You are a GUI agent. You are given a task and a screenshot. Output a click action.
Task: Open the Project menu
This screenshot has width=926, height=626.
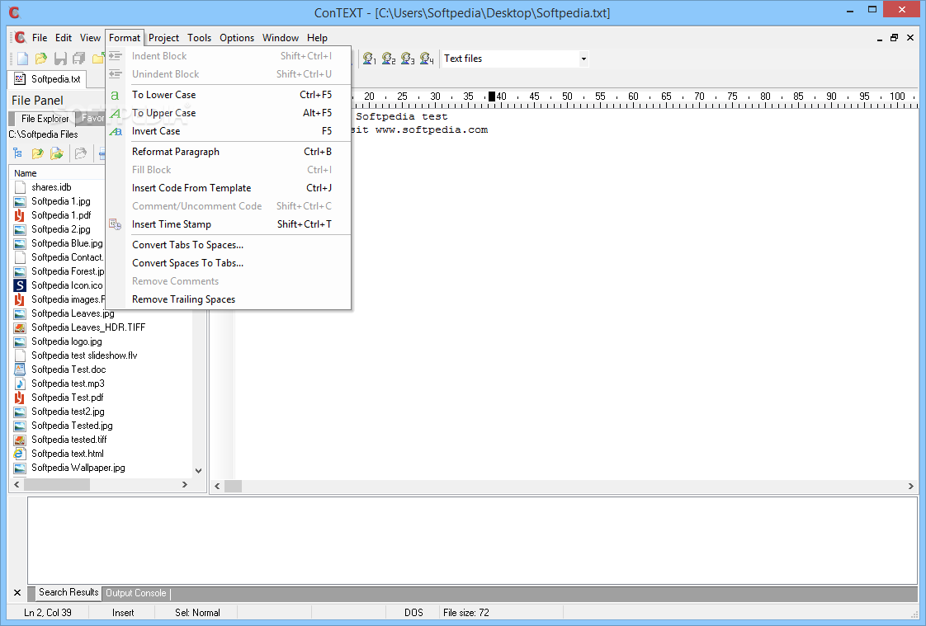click(163, 38)
